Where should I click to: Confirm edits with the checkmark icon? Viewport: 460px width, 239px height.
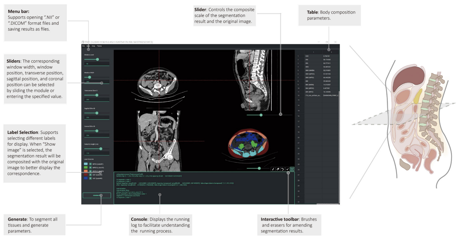point(287,169)
